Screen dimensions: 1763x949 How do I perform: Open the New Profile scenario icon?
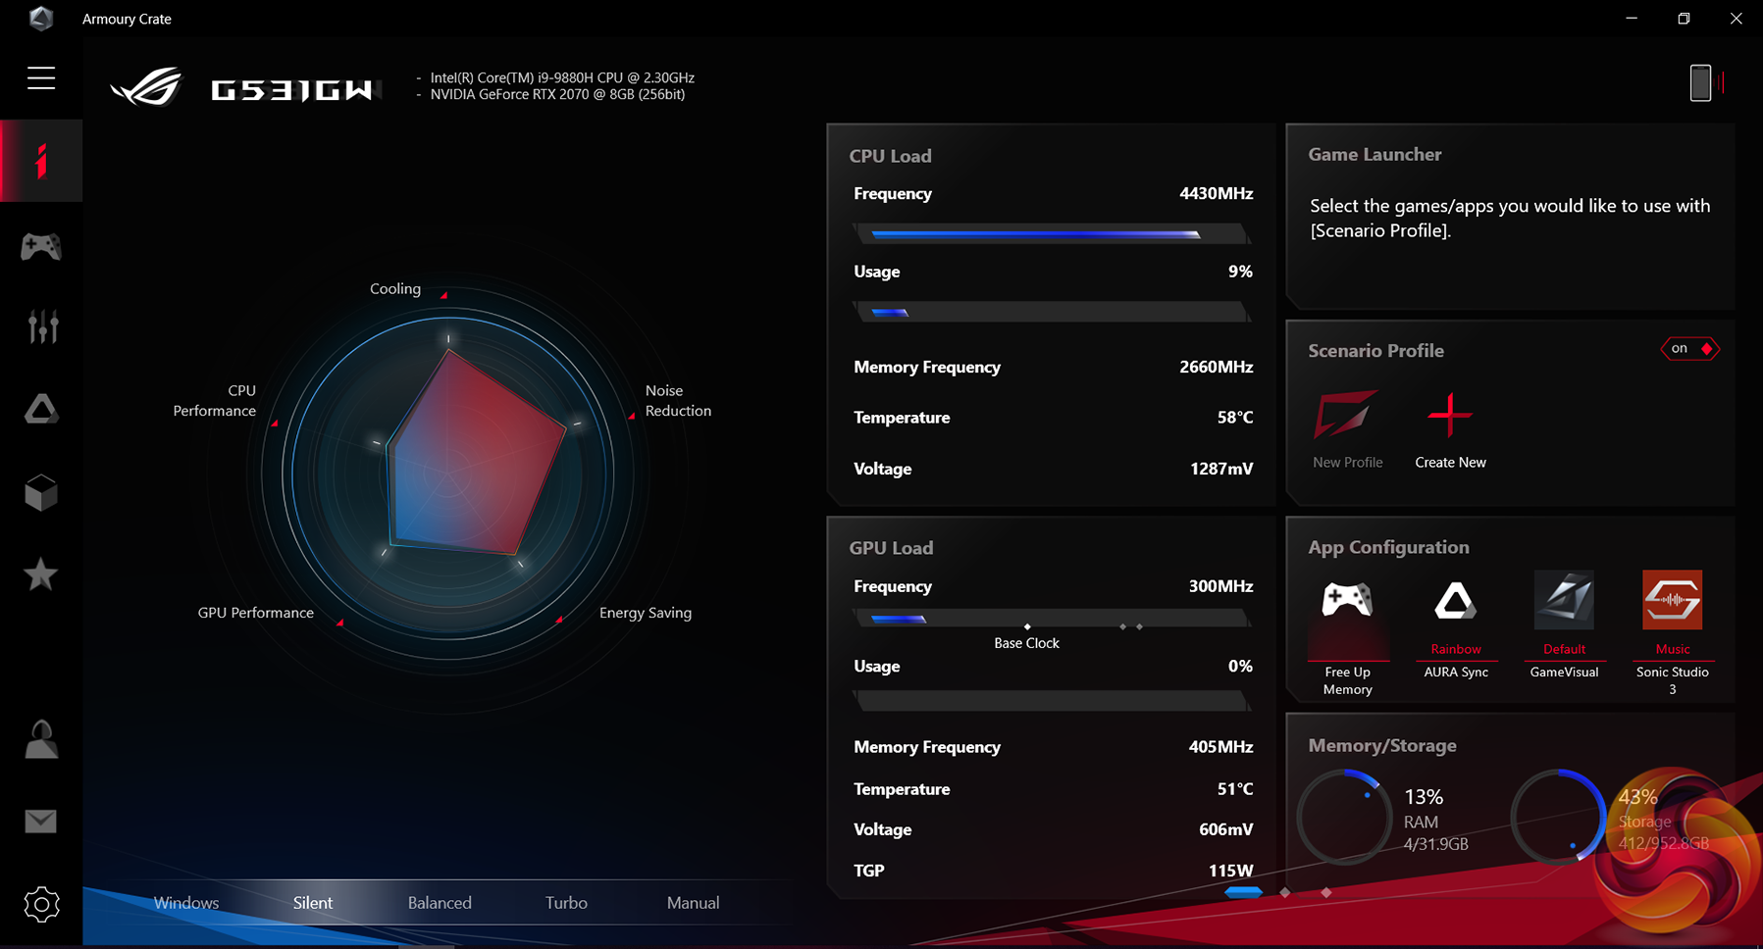click(1347, 414)
